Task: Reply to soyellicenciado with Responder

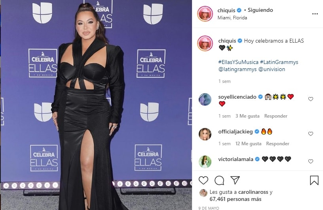Action: click(275, 116)
